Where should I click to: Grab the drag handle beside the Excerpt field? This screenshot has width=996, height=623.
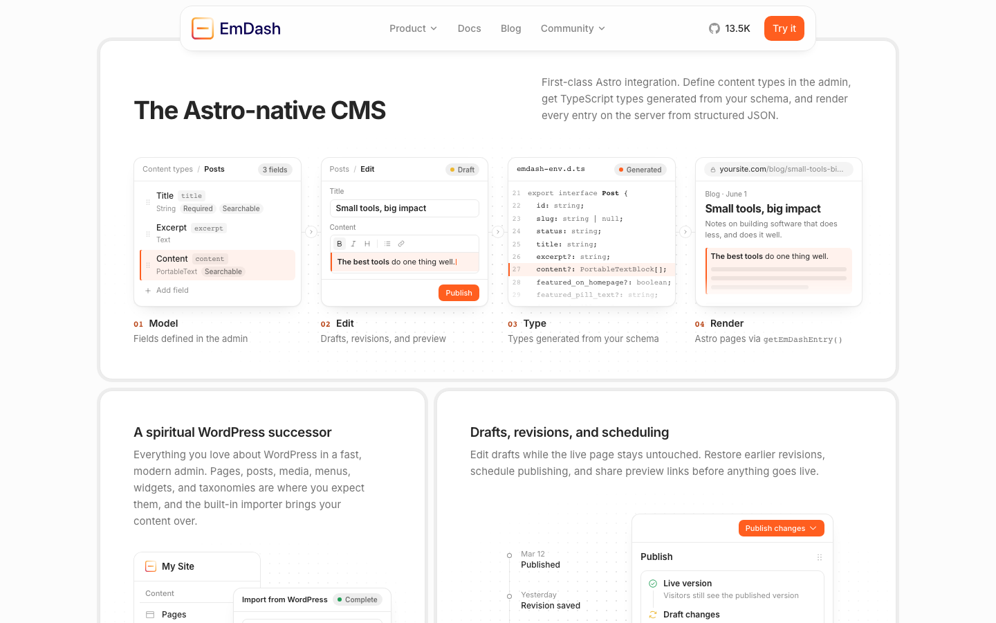(148, 234)
